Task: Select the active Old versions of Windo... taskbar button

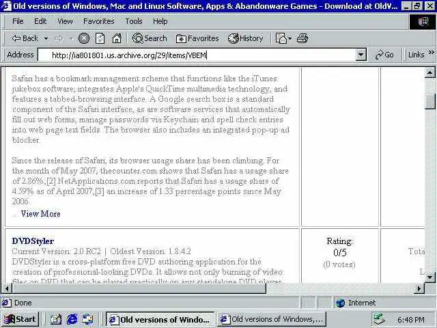Action: point(160,319)
